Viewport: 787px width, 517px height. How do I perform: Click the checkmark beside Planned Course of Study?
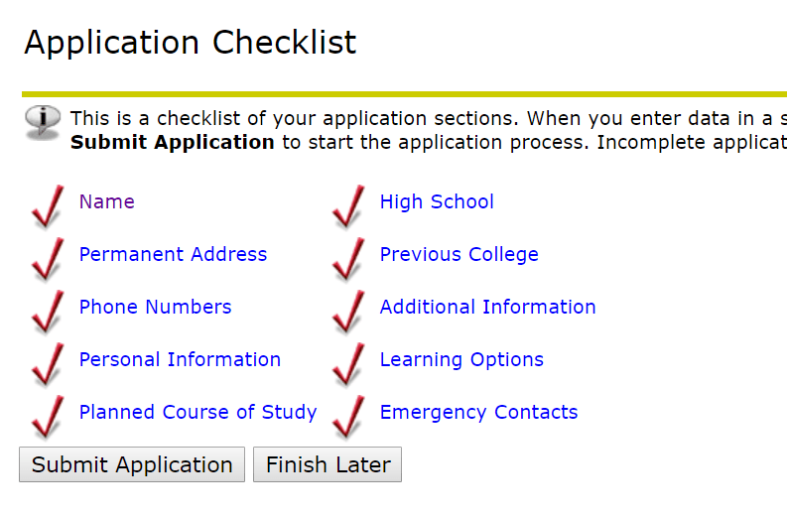[49, 417]
